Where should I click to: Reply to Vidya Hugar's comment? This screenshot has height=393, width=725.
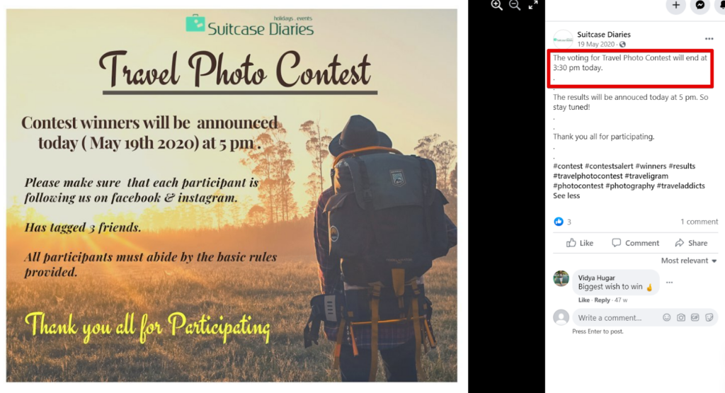point(602,300)
